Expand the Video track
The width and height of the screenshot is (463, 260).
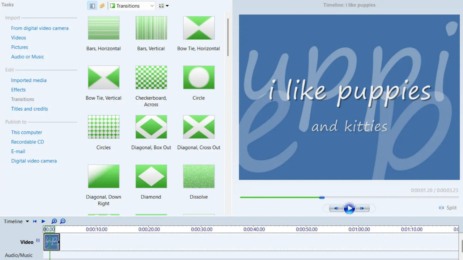tap(38, 240)
